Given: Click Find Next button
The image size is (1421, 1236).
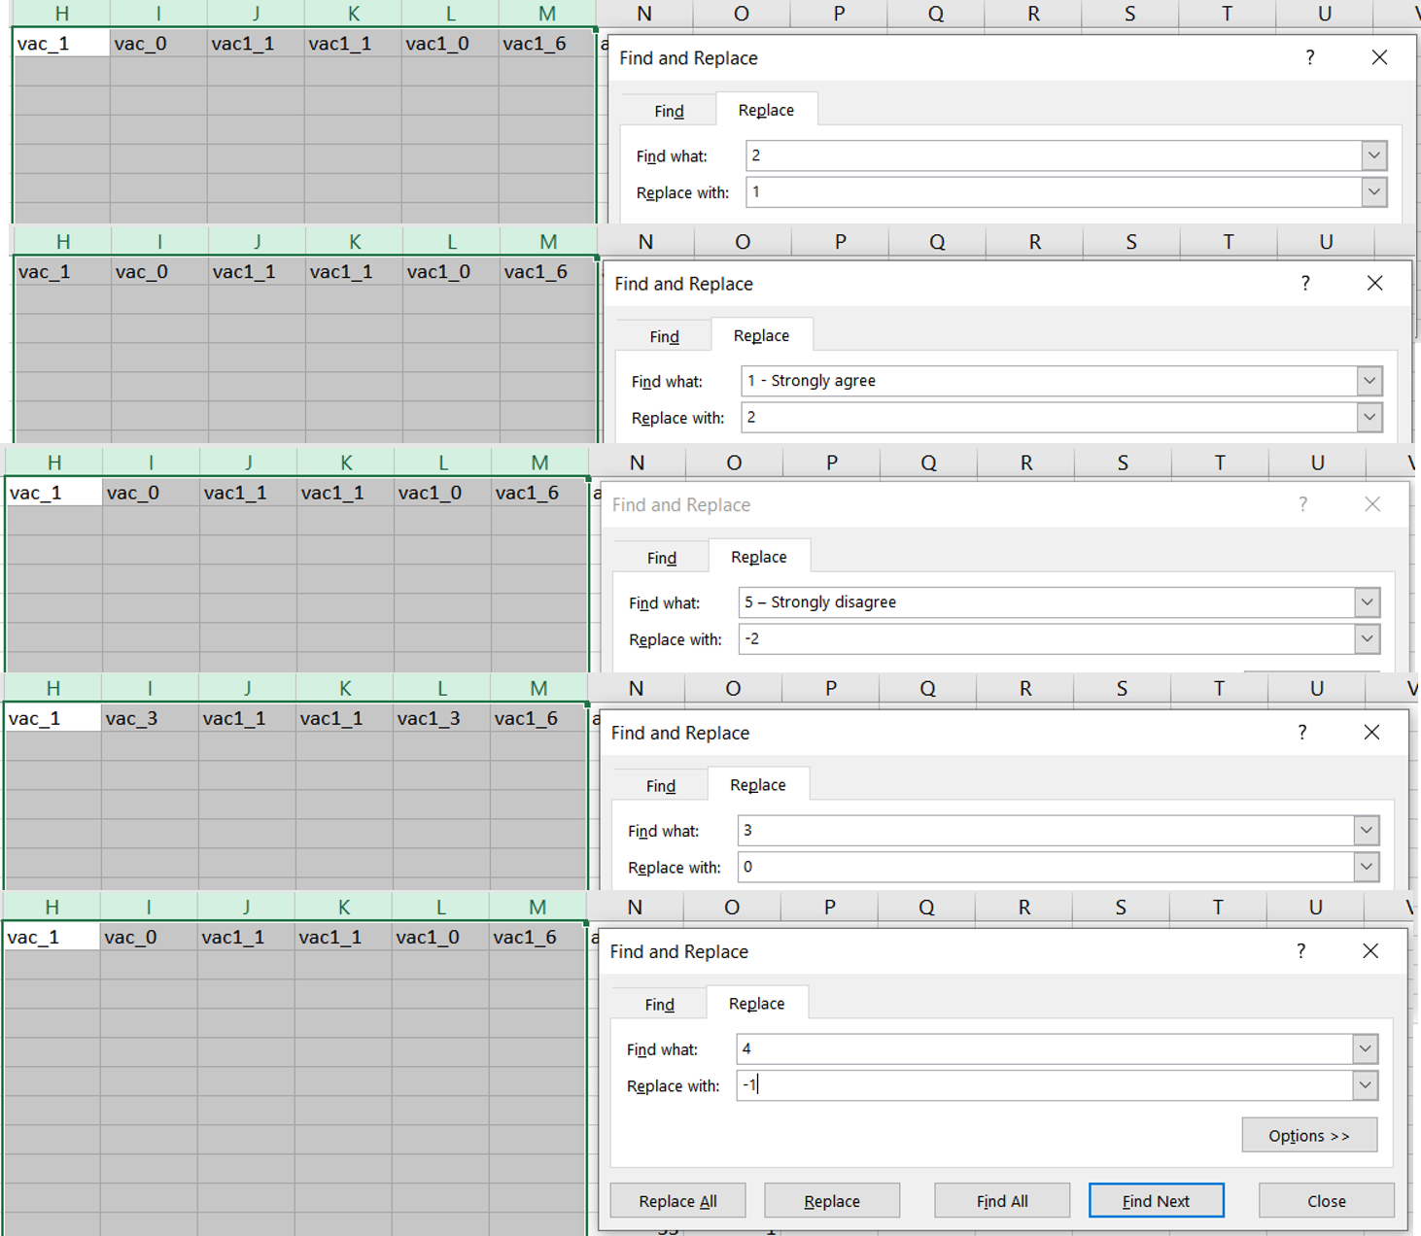Looking at the screenshot, I should tap(1156, 1200).
